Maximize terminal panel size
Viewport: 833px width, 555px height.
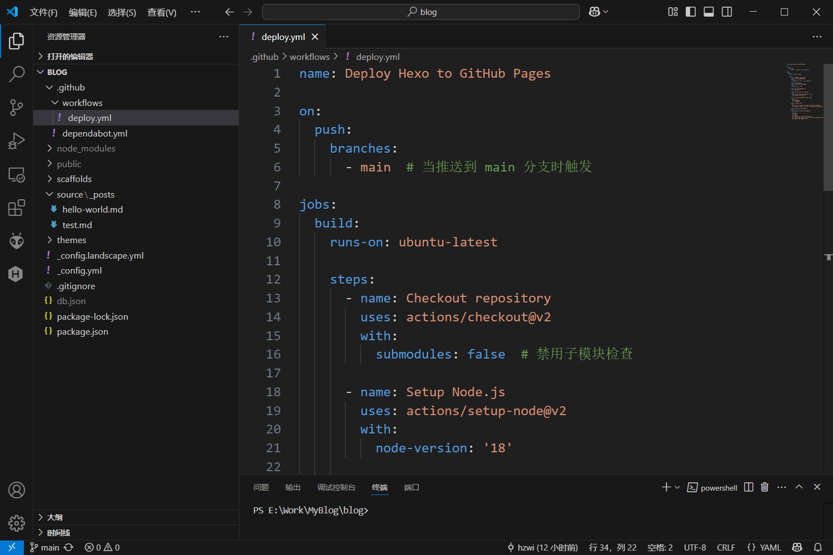[799, 487]
